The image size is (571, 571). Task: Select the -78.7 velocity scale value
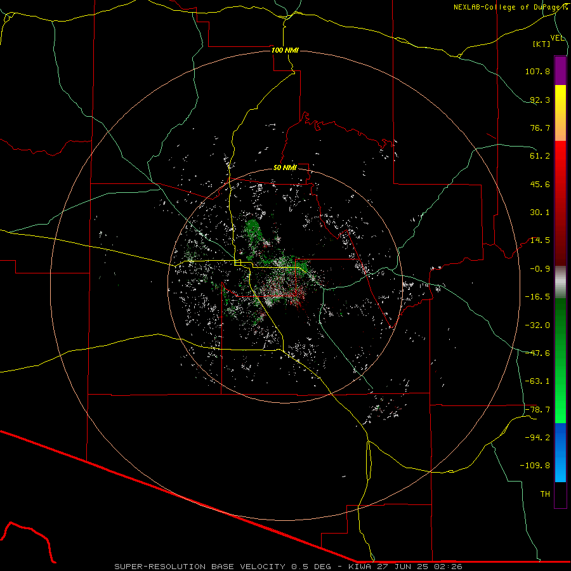click(537, 410)
